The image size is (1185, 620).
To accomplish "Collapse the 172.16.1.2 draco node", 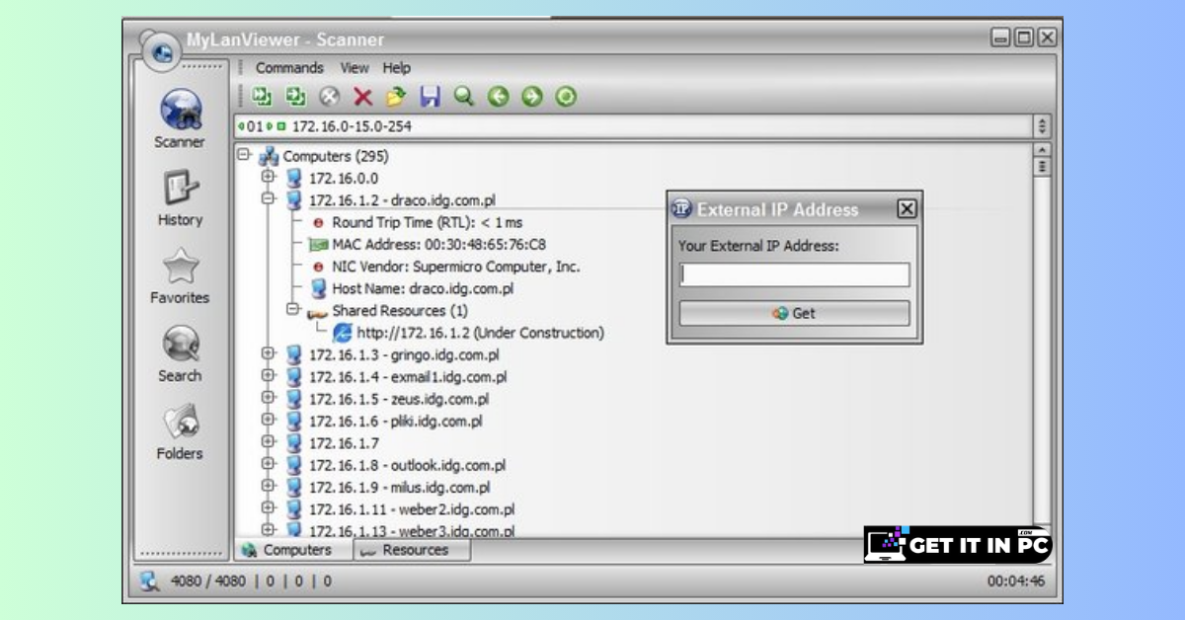I will pos(268,198).
